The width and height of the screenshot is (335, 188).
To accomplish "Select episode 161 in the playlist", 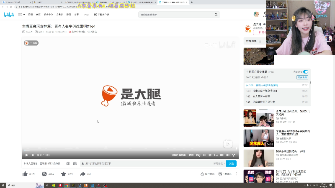I will [x=277, y=102].
